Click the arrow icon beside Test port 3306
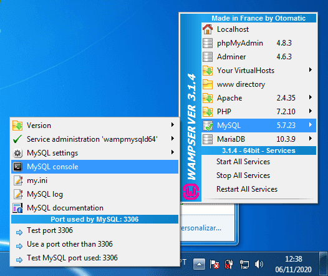The width and height of the screenshot is (328, 276). pos(19,232)
